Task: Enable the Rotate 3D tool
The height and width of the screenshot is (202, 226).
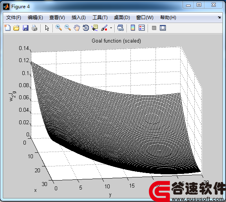Action: click(x=86, y=28)
